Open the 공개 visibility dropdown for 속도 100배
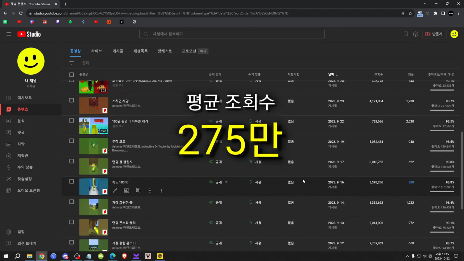 pos(225,182)
